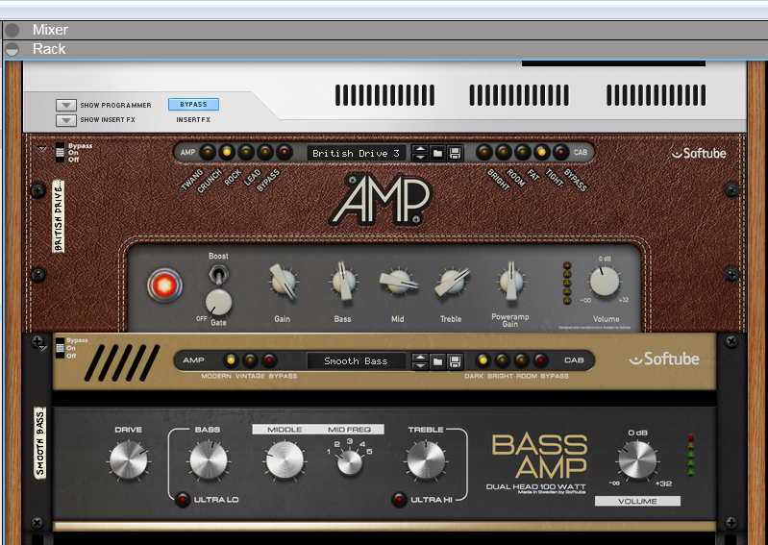Save Bass Amp patch with floppy icon

(455, 361)
